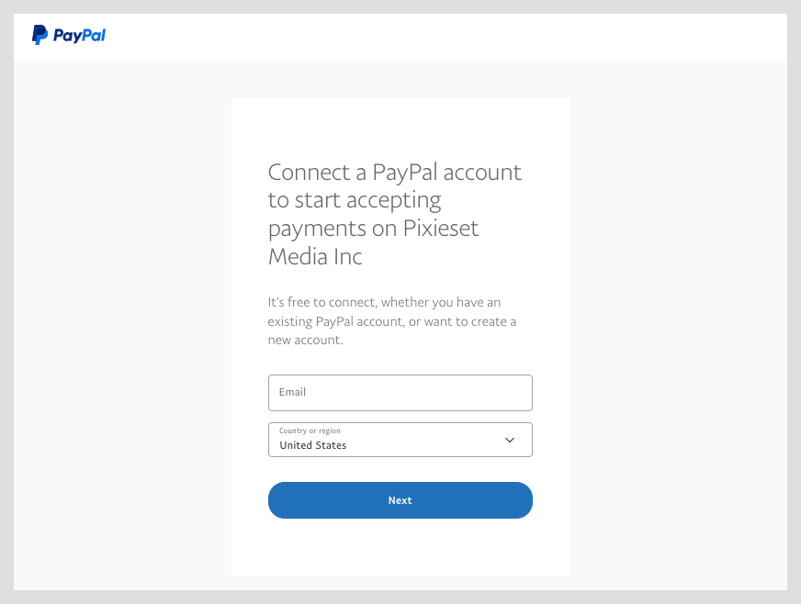
Task: Click the Email placeholder text
Action: (292, 392)
